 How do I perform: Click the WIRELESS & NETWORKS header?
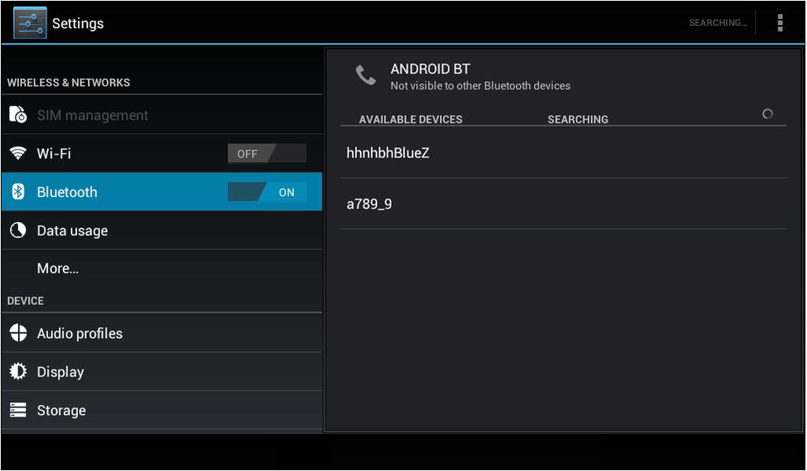point(69,82)
